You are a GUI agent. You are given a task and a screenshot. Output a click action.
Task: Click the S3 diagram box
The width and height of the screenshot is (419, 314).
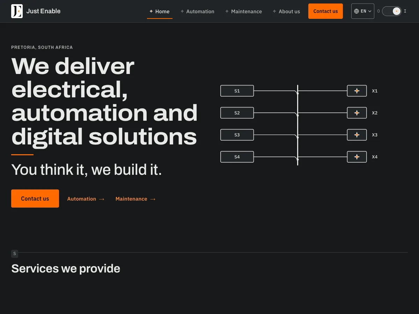pyautogui.click(x=237, y=135)
